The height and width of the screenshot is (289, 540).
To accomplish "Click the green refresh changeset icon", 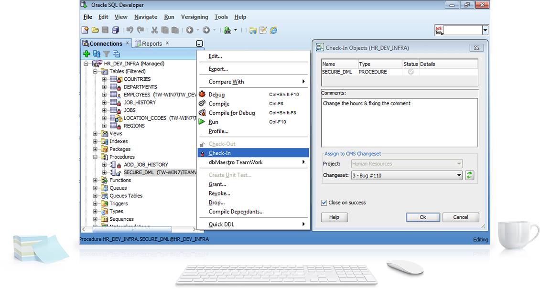I will (x=469, y=175).
